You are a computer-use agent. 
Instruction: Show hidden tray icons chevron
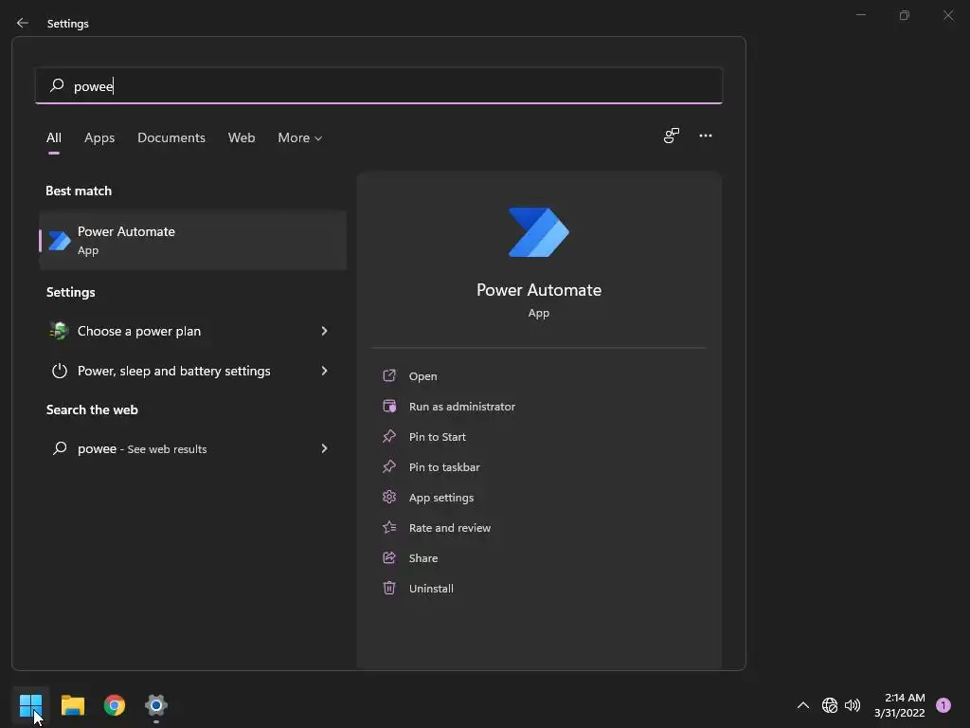(803, 705)
